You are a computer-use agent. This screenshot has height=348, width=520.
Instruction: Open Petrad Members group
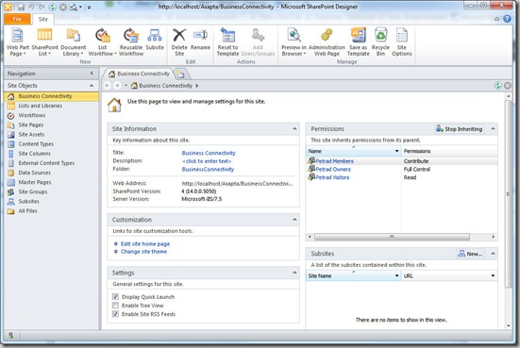point(334,161)
